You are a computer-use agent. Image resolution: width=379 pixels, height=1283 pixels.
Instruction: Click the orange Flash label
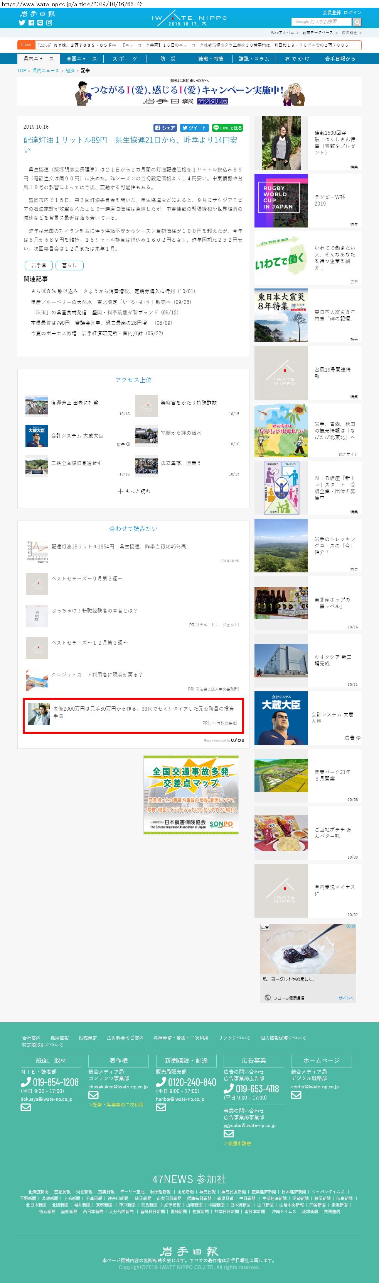point(26,45)
